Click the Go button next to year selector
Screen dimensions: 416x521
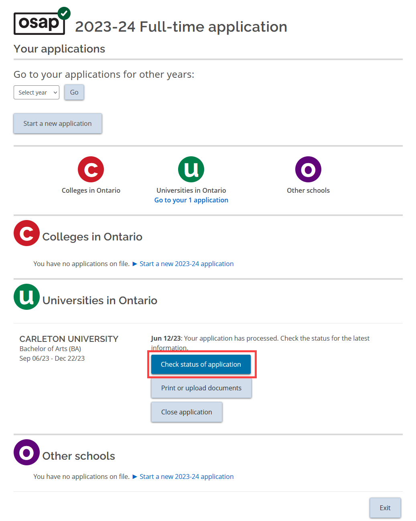point(74,92)
